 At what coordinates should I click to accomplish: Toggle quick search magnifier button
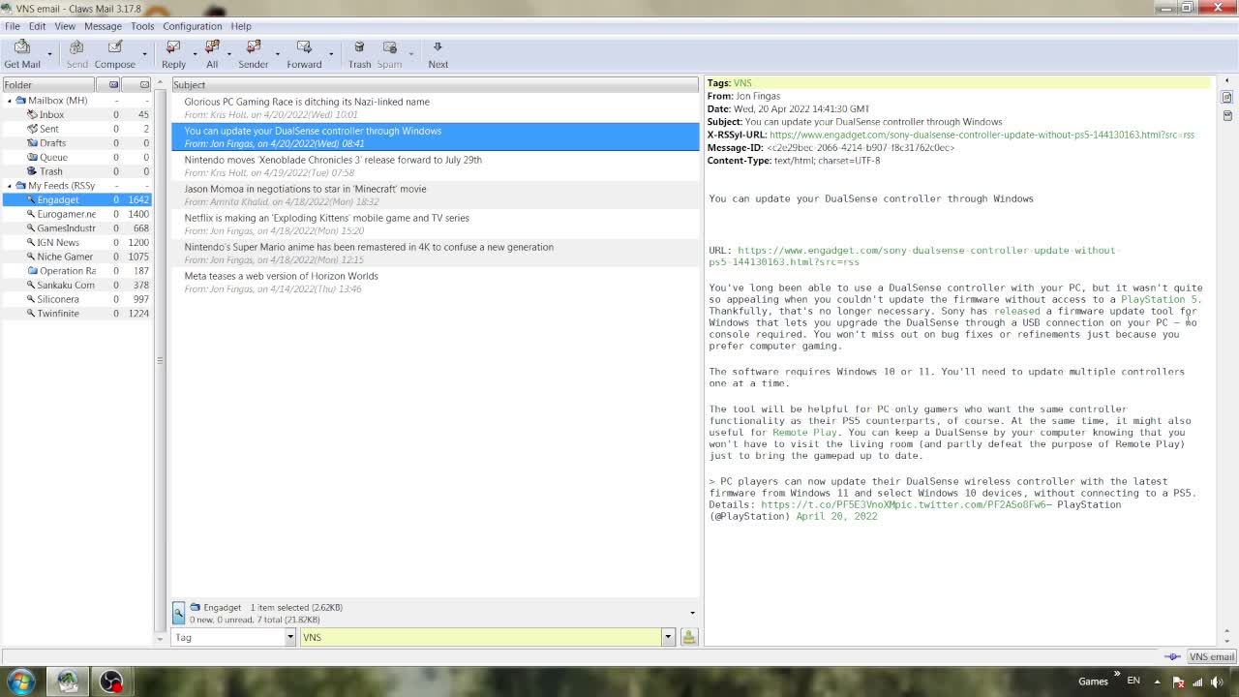(x=179, y=612)
